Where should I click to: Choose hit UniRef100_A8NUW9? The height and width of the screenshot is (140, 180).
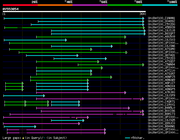(x=161, y=80)
